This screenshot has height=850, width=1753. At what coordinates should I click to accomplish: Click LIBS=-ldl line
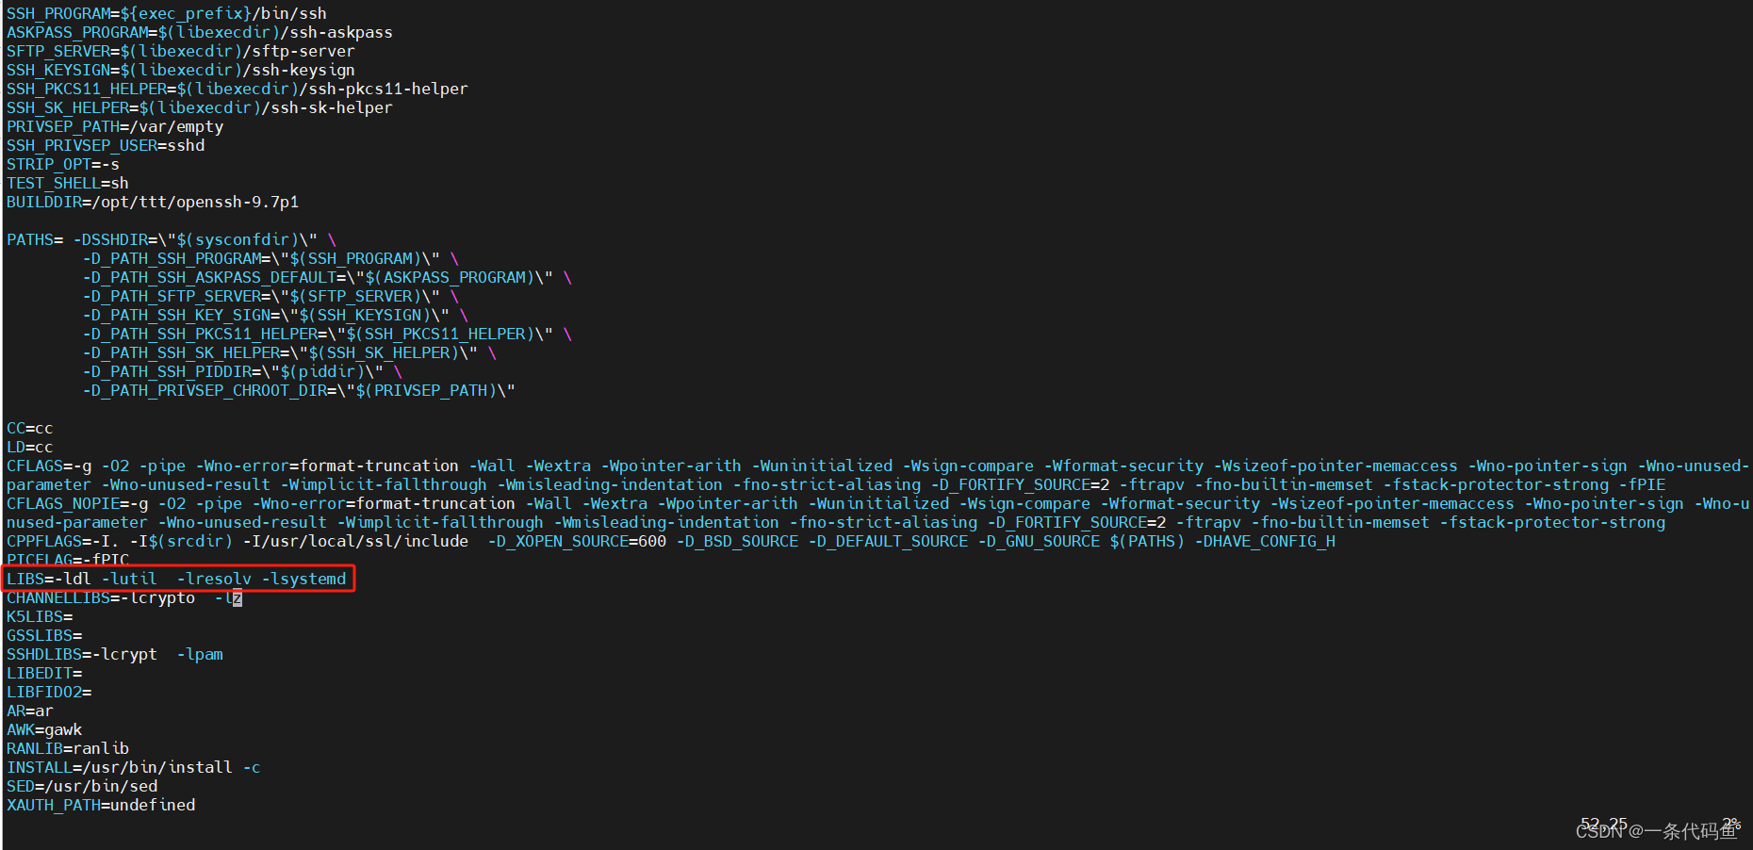[x=176, y=579]
